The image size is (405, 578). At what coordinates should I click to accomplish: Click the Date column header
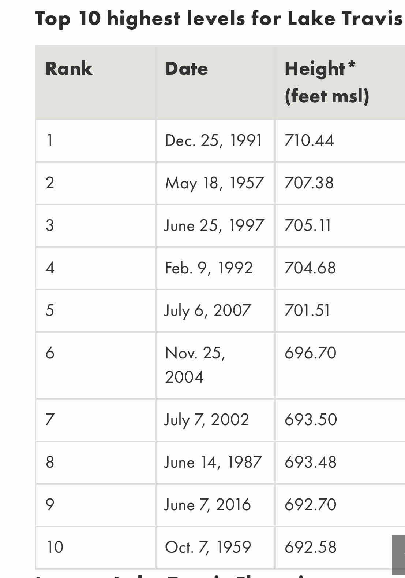click(x=187, y=69)
